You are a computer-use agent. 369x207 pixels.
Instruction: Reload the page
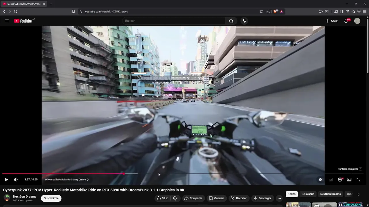(x=16, y=11)
